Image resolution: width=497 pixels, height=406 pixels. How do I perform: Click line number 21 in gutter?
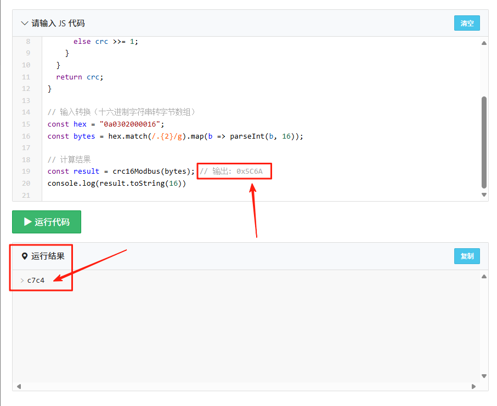pos(26,196)
